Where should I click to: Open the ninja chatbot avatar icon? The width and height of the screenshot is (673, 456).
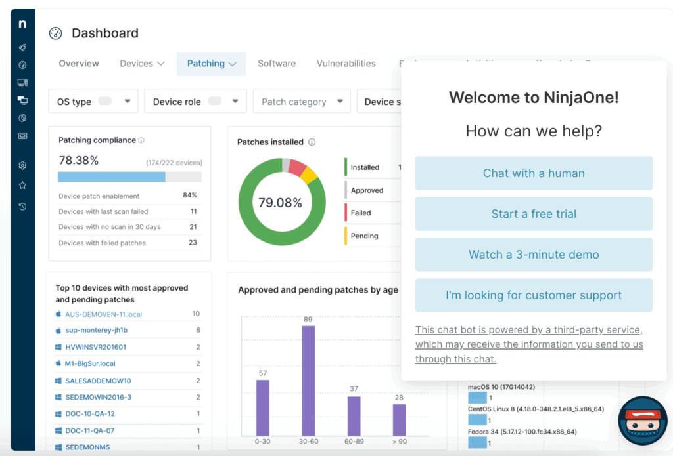click(x=642, y=421)
